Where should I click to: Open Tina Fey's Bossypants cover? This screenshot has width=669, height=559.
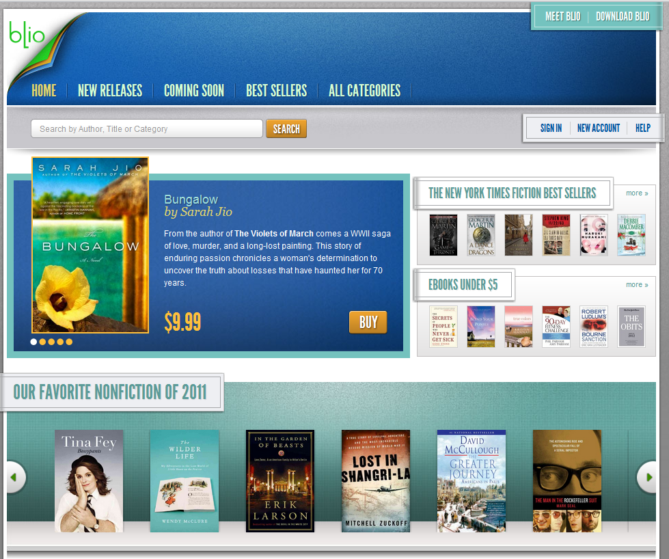[89, 481]
